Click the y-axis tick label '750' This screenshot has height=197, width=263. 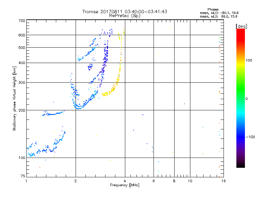pyautogui.click(x=22, y=21)
